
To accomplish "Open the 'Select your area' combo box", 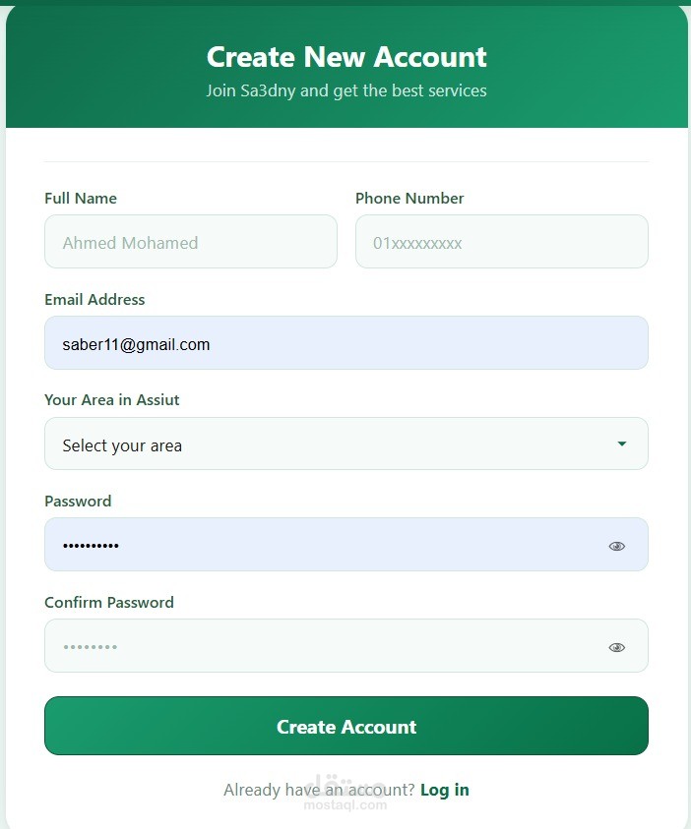I will pyautogui.click(x=346, y=444).
